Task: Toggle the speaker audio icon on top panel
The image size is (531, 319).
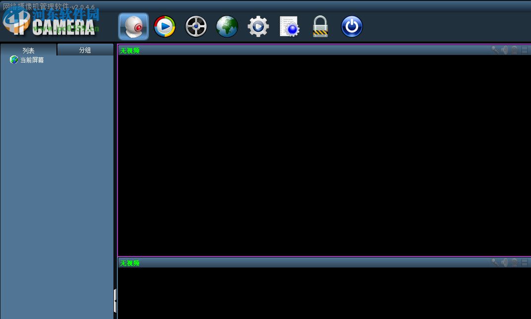Action: (505, 50)
